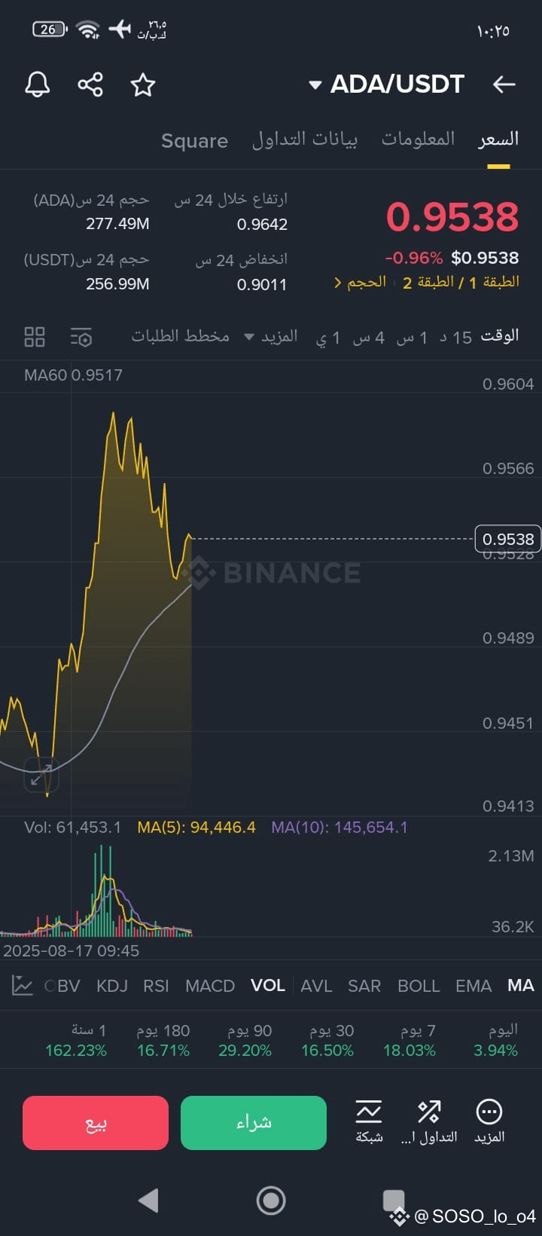
Task: Open the chart layout grid icon
Action: [35, 337]
